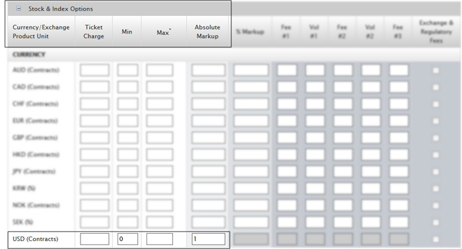
Task: Click the 'Max' column header
Action: click(163, 32)
